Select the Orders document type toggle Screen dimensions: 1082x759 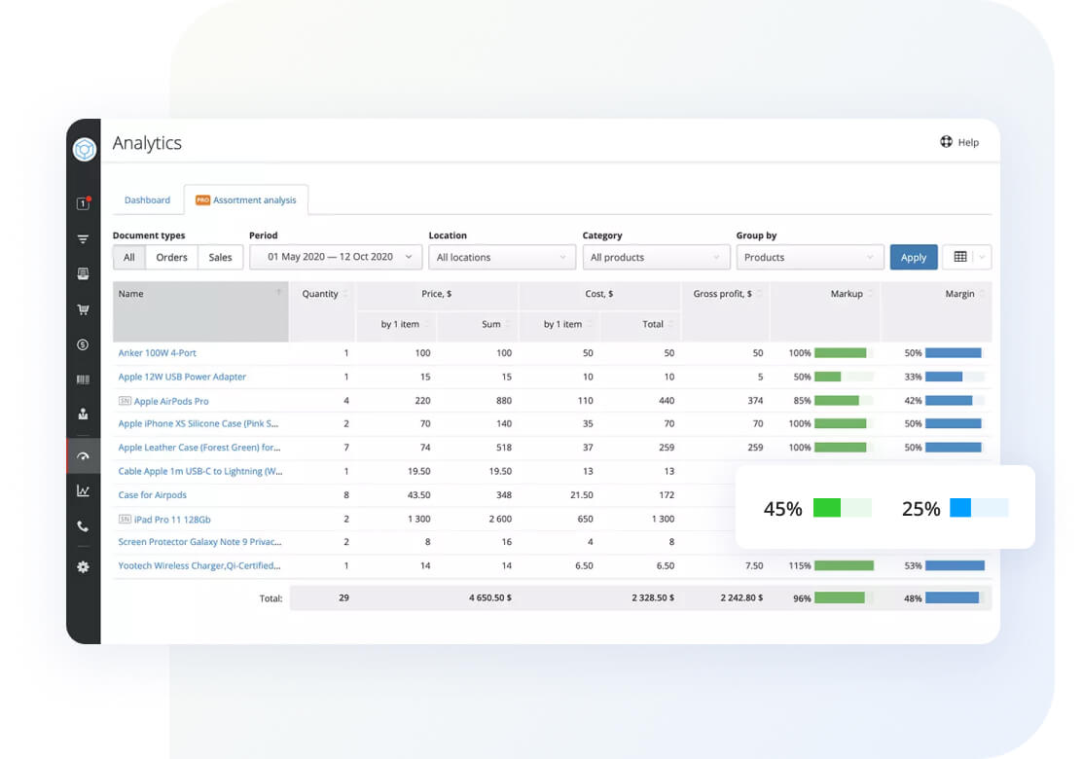172,257
